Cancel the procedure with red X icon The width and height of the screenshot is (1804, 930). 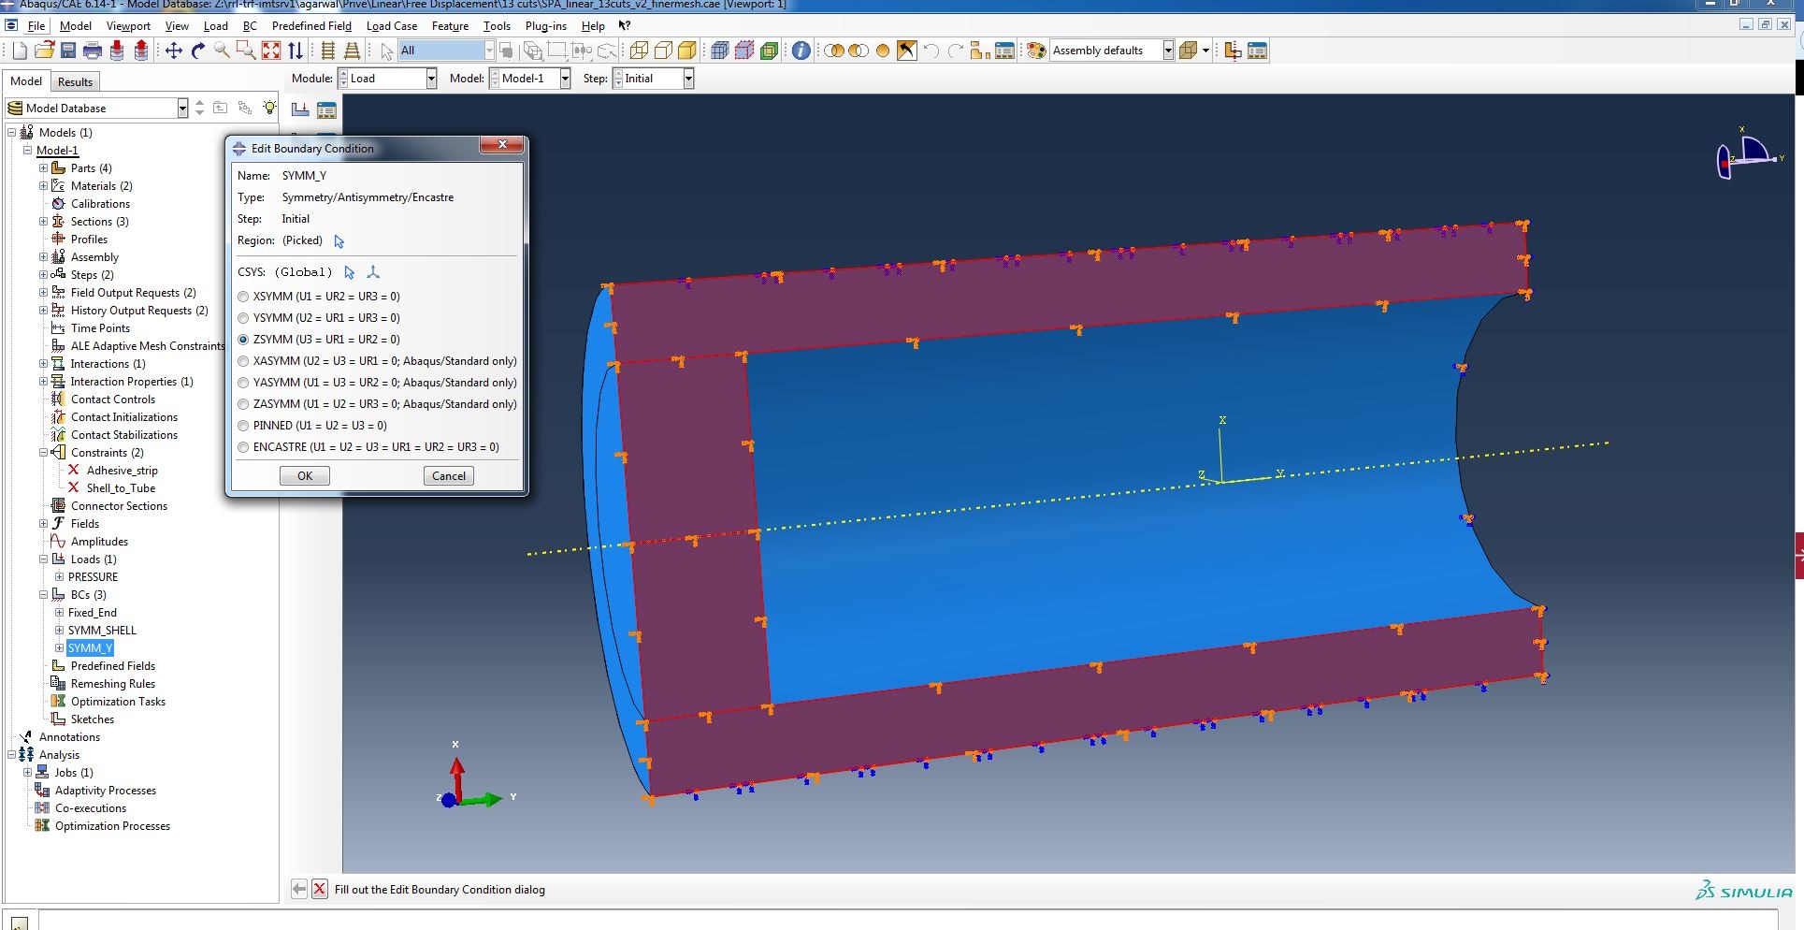320,889
